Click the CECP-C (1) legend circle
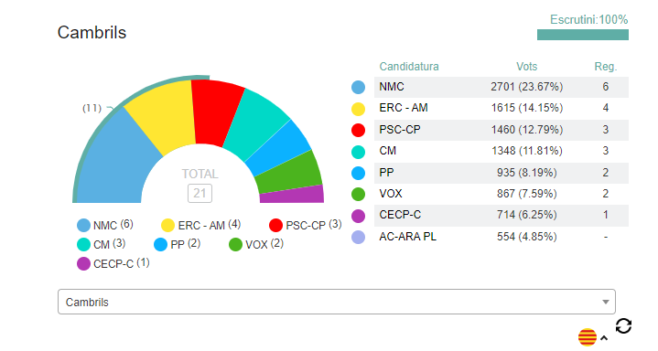 tap(83, 264)
